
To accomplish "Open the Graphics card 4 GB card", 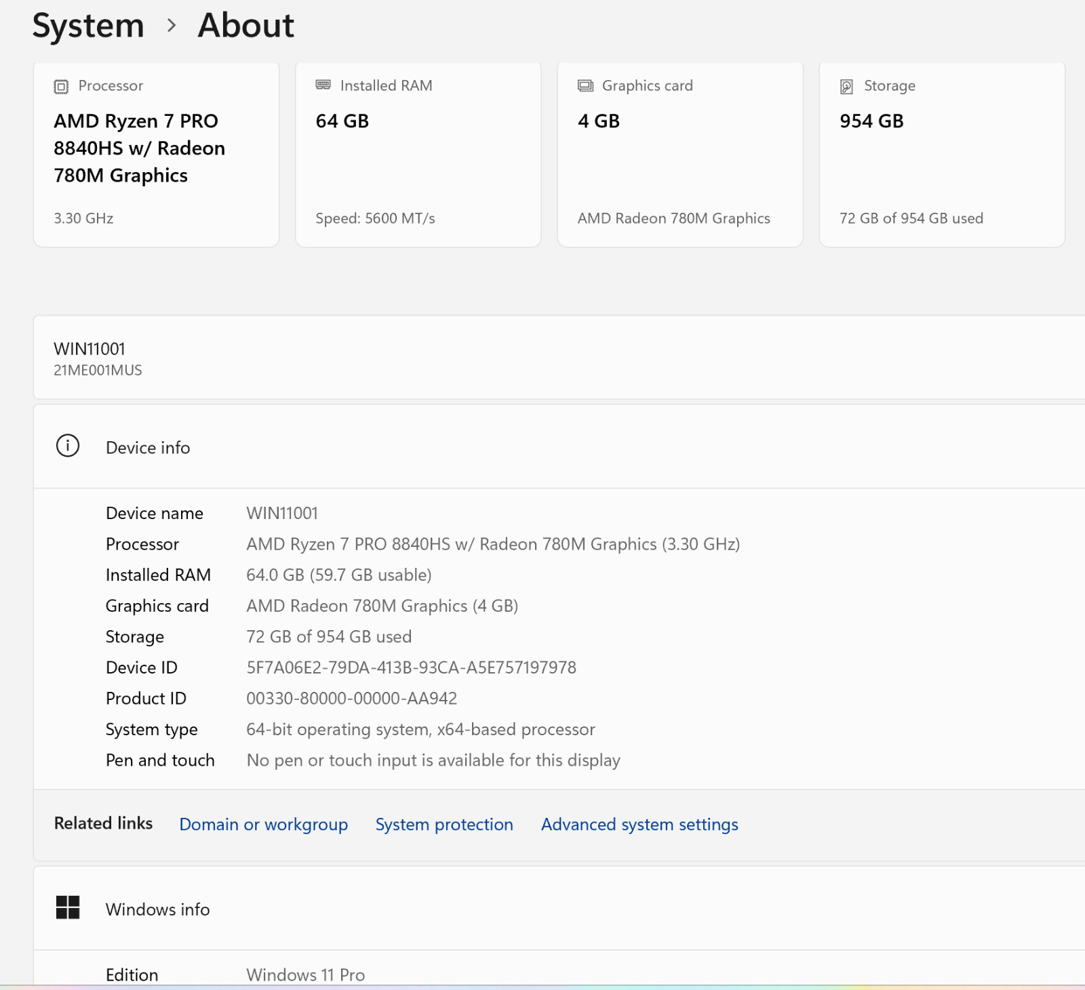I will [679, 154].
